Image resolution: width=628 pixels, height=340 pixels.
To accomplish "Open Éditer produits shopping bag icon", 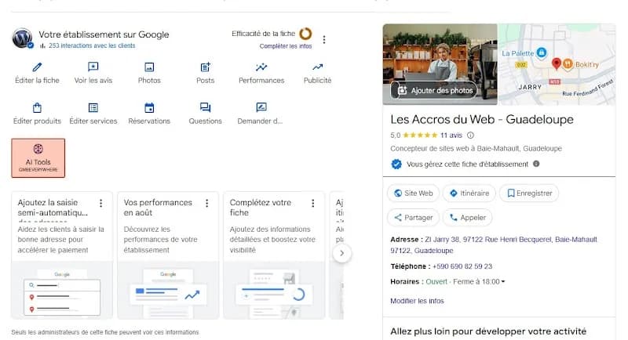I will (x=37, y=107).
